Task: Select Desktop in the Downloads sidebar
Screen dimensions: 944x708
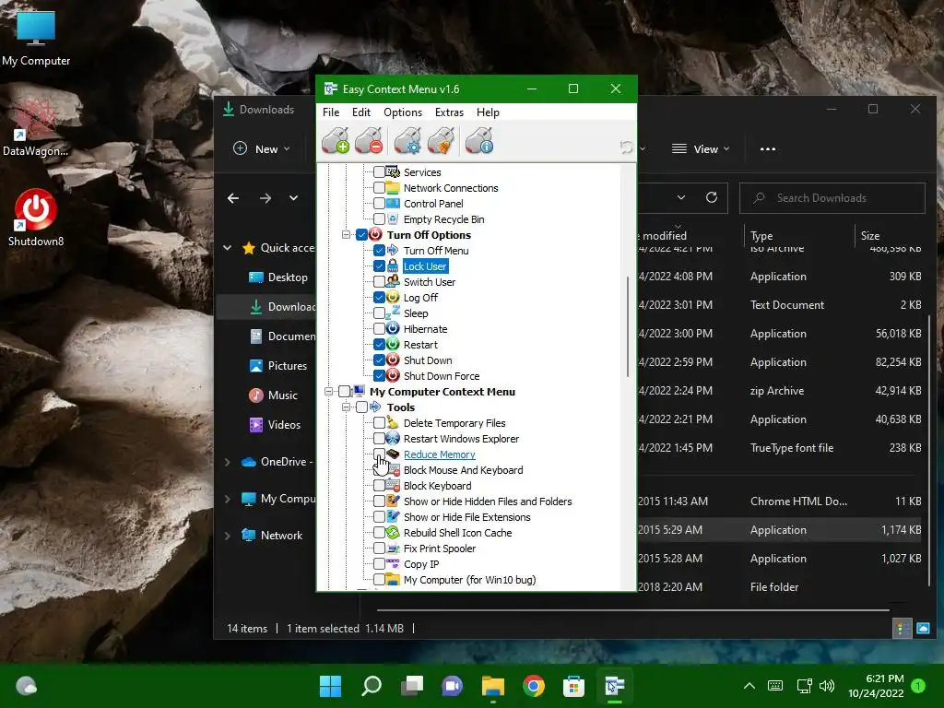Action: (278, 277)
